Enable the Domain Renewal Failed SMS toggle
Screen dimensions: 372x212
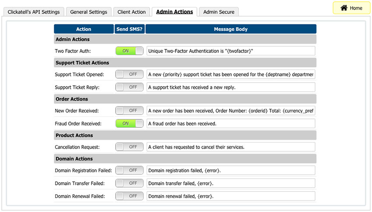coord(129,196)
